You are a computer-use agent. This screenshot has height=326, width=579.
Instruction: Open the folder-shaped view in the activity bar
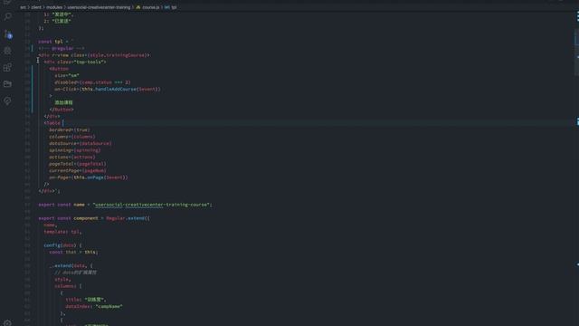pos(7,84)
